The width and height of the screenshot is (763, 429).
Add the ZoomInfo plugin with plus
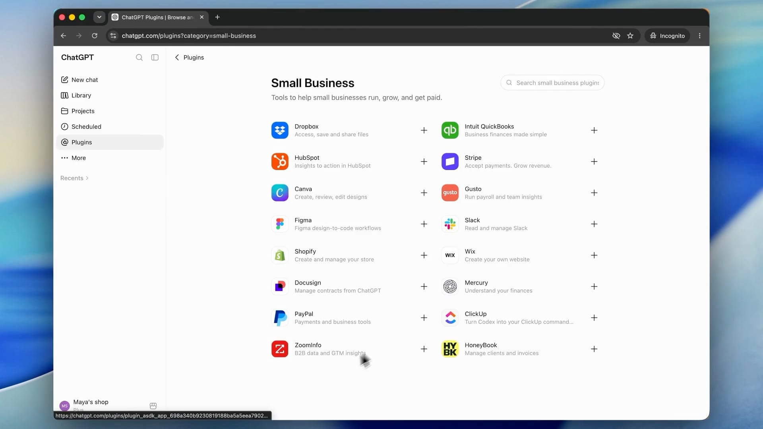pyautogui.click(x=424, y=349)
